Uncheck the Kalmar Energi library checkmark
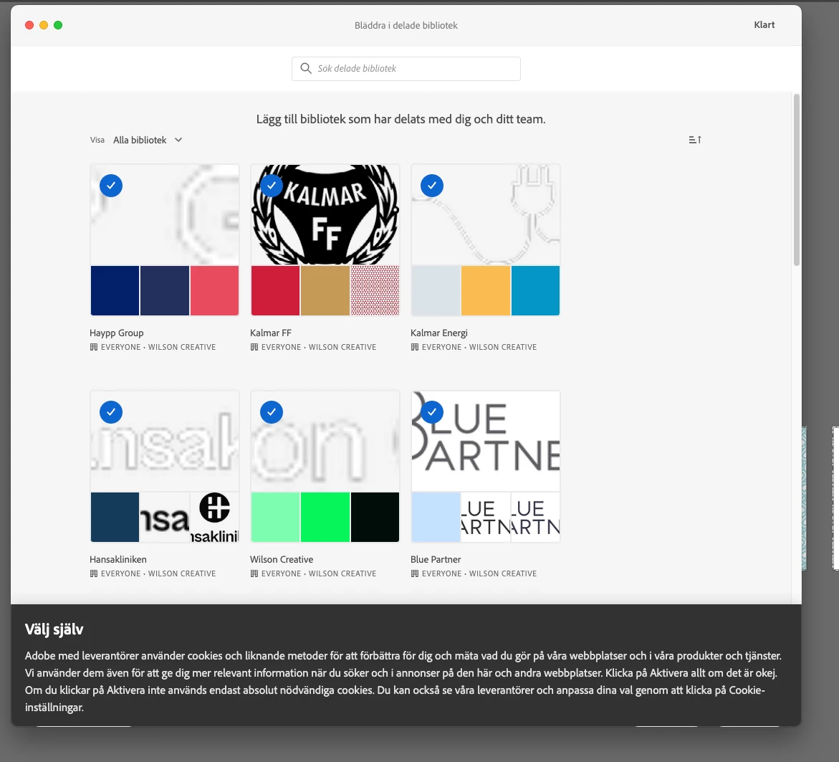The width and height of the screenshot is (839, 762). (432, 185)
